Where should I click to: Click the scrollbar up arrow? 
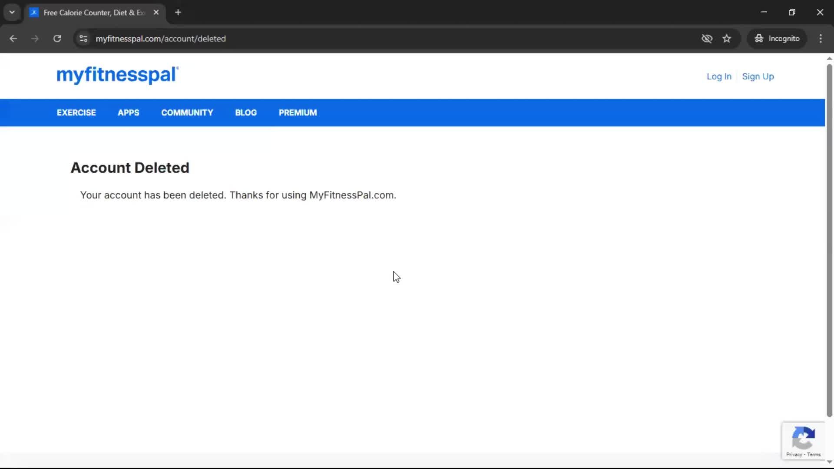[829, 59]
